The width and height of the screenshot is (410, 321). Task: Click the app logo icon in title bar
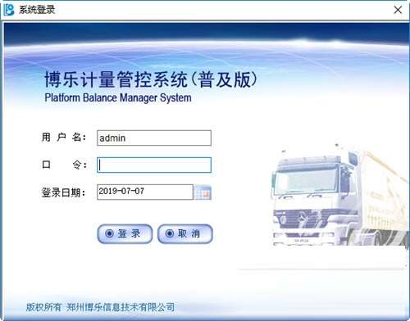pos(8,10)
